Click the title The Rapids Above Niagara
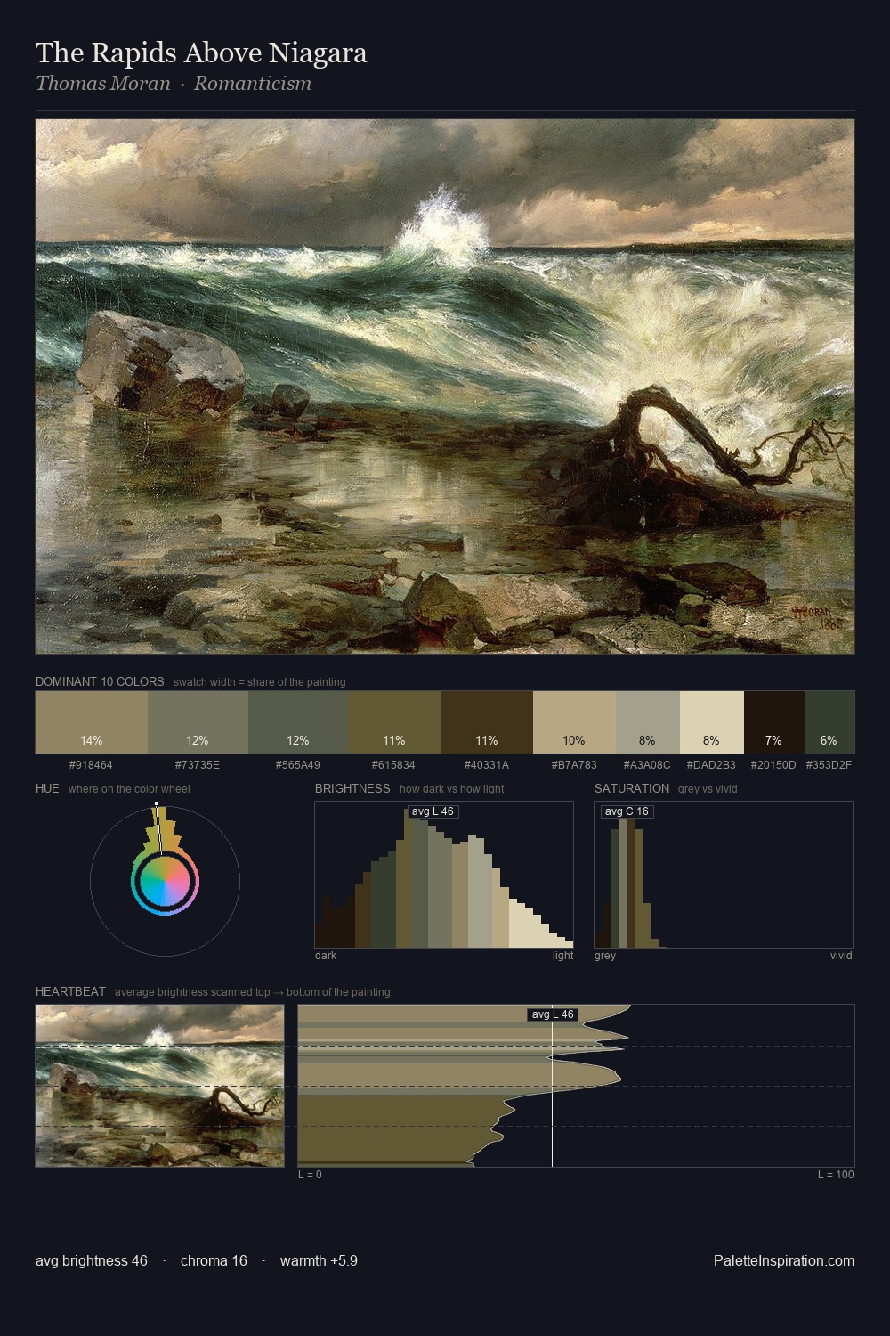 pyautogui.click(x=201, y=53)
